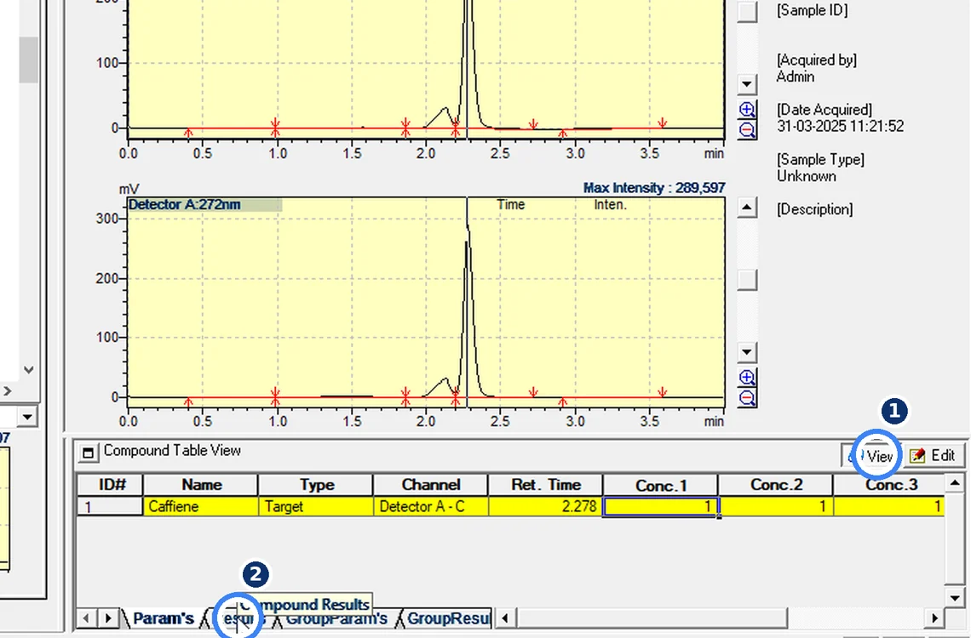971x638 pixels.
Task: Click the Conc.1 value cell for Caffiene
Action: [x=661, y=507]
